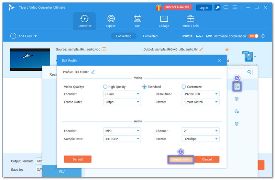Image resolution: width=275 pixels, height=180 pixels.
Task: Click the fourth profile settings gear
Action: pyautogui.click(x=237, y=124)
